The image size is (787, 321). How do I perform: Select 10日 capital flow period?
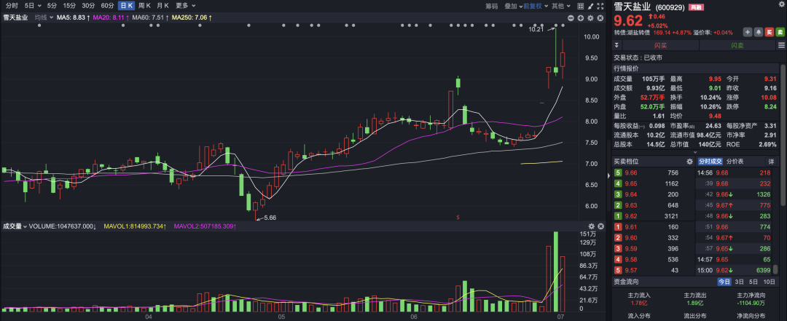[768, 281]
